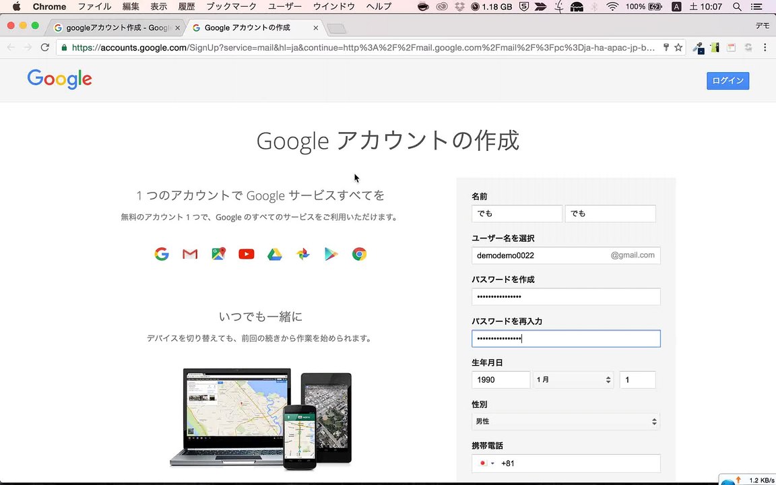The width and height of the screenshot is (776, 485).
Task: Reload the page with the refresh icon
Action: (45, 48)
